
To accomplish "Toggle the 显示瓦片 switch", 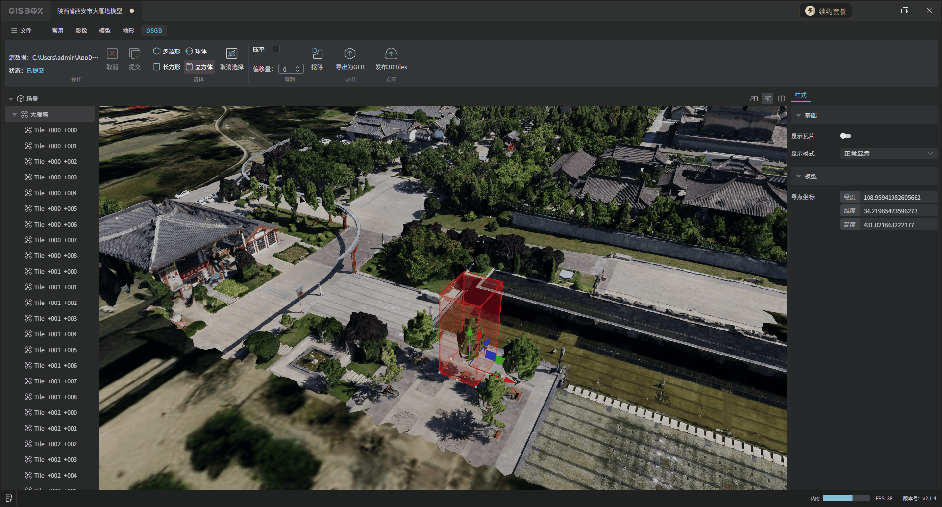I will coord(845,136).
